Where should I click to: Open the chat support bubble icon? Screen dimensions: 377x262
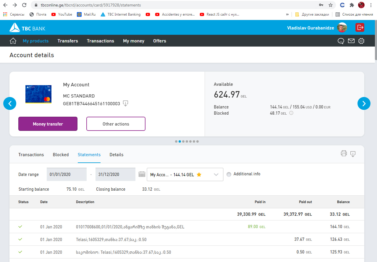(341, 41)
